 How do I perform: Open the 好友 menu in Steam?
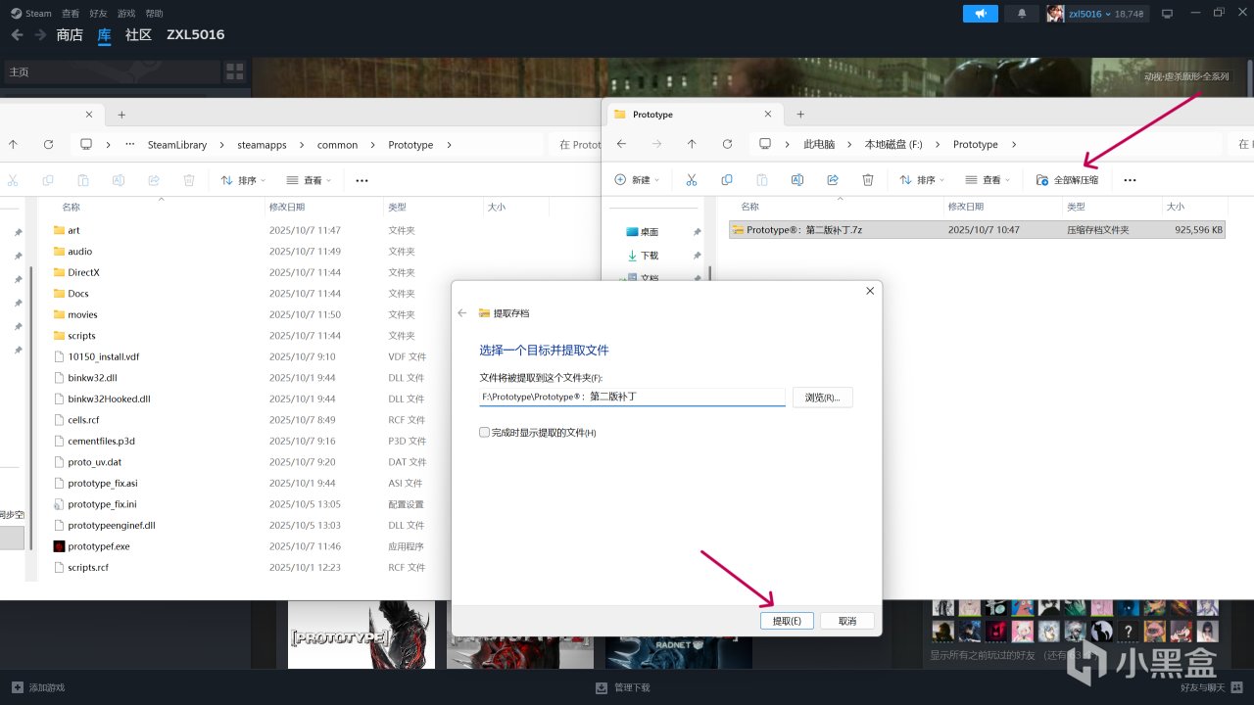click(x=98, y=14)
